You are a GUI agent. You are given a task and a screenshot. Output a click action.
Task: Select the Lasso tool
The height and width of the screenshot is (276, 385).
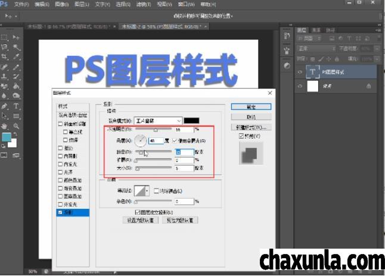[x=4, y=47]
